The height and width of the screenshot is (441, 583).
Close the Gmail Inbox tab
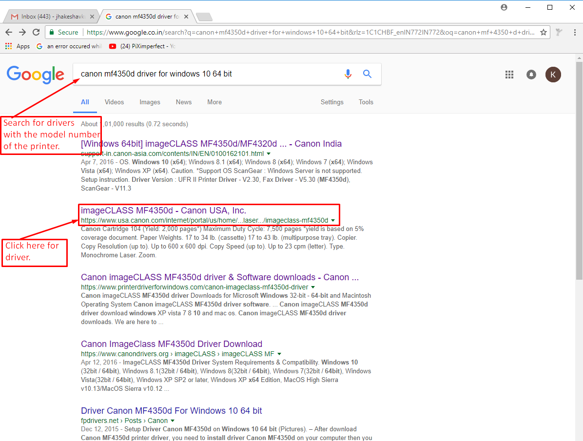92,17
